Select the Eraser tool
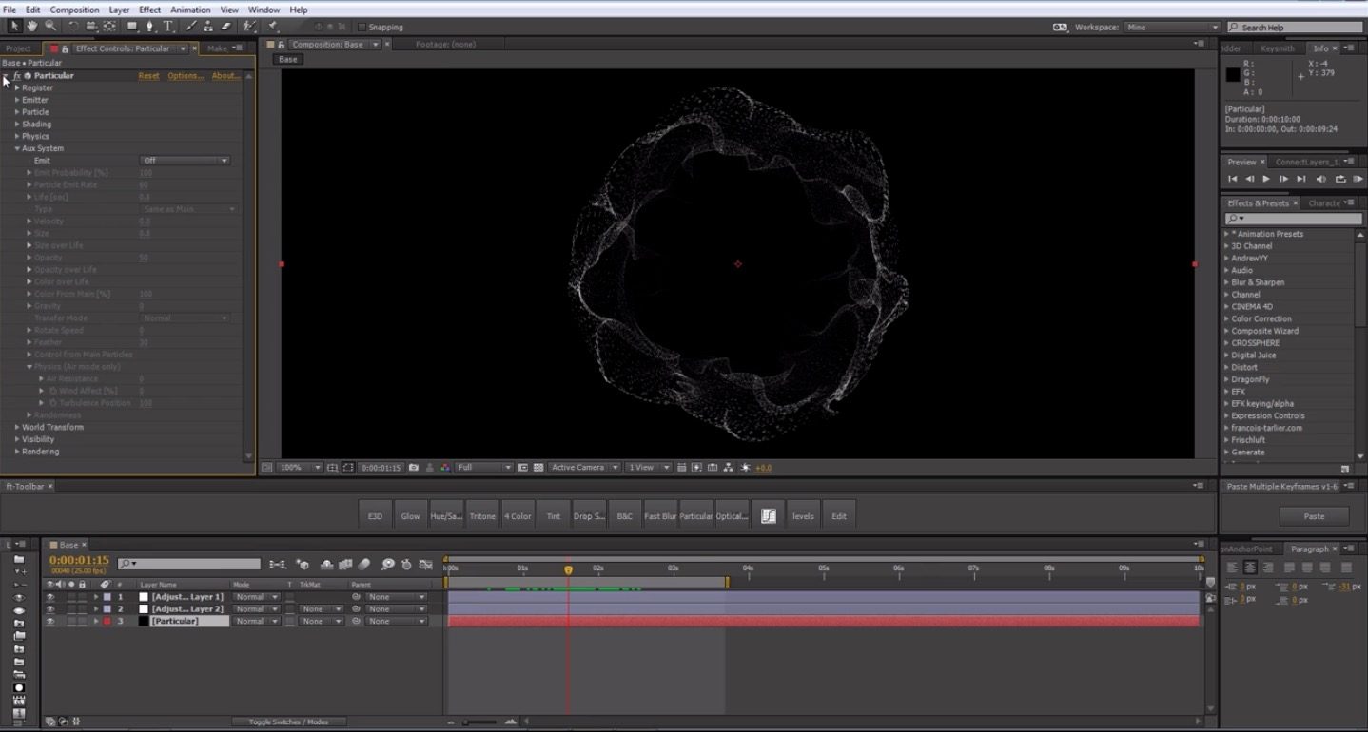 click(225, 27)
